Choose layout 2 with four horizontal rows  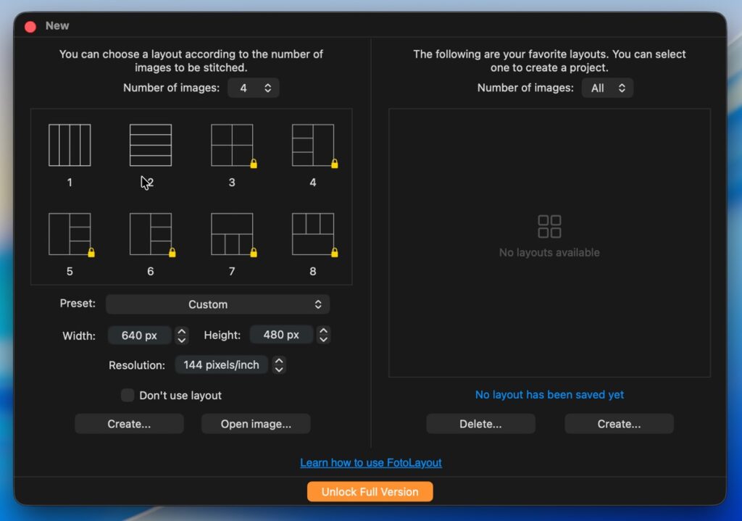click(151, 145)
